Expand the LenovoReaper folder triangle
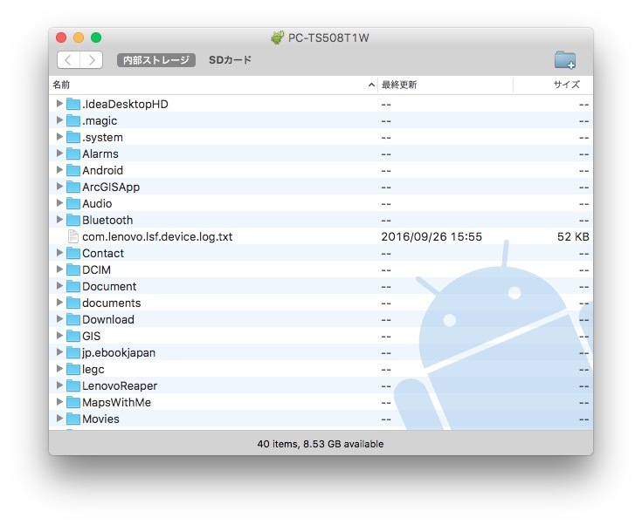Image resolution: width=642 pixels, height=525 pixels. 59,385
